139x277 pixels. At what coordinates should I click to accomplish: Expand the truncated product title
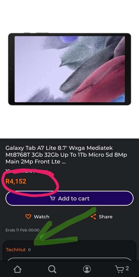[66, 154]
